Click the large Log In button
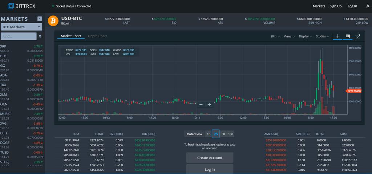372x174 pixels. point(210,169)
